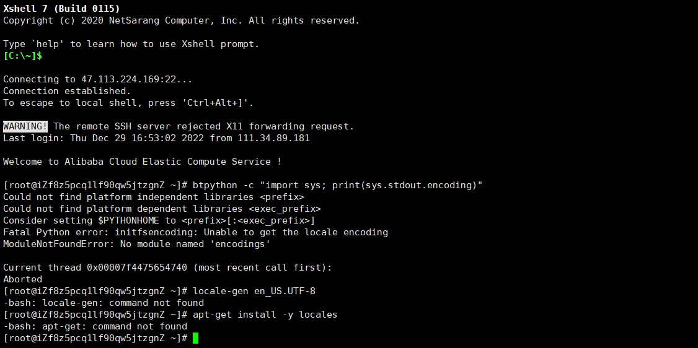Click the 'Welcome to Alibaba Cloud' message
This screenshot has width=698, height=348.
[x=142, y=162]
